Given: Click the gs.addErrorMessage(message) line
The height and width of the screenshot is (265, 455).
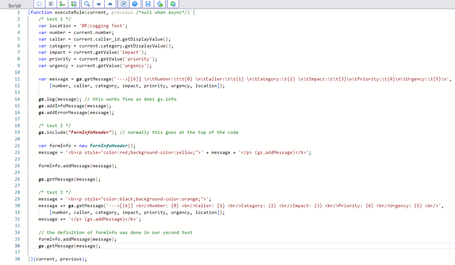Looking at the screenshot, I should [x=76, y=113].
